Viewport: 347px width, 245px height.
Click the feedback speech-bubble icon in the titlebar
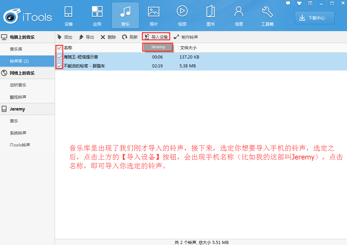[288, 3]
